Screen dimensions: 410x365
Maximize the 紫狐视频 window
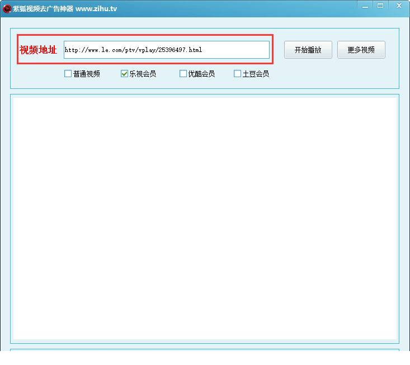click(380, 6)
